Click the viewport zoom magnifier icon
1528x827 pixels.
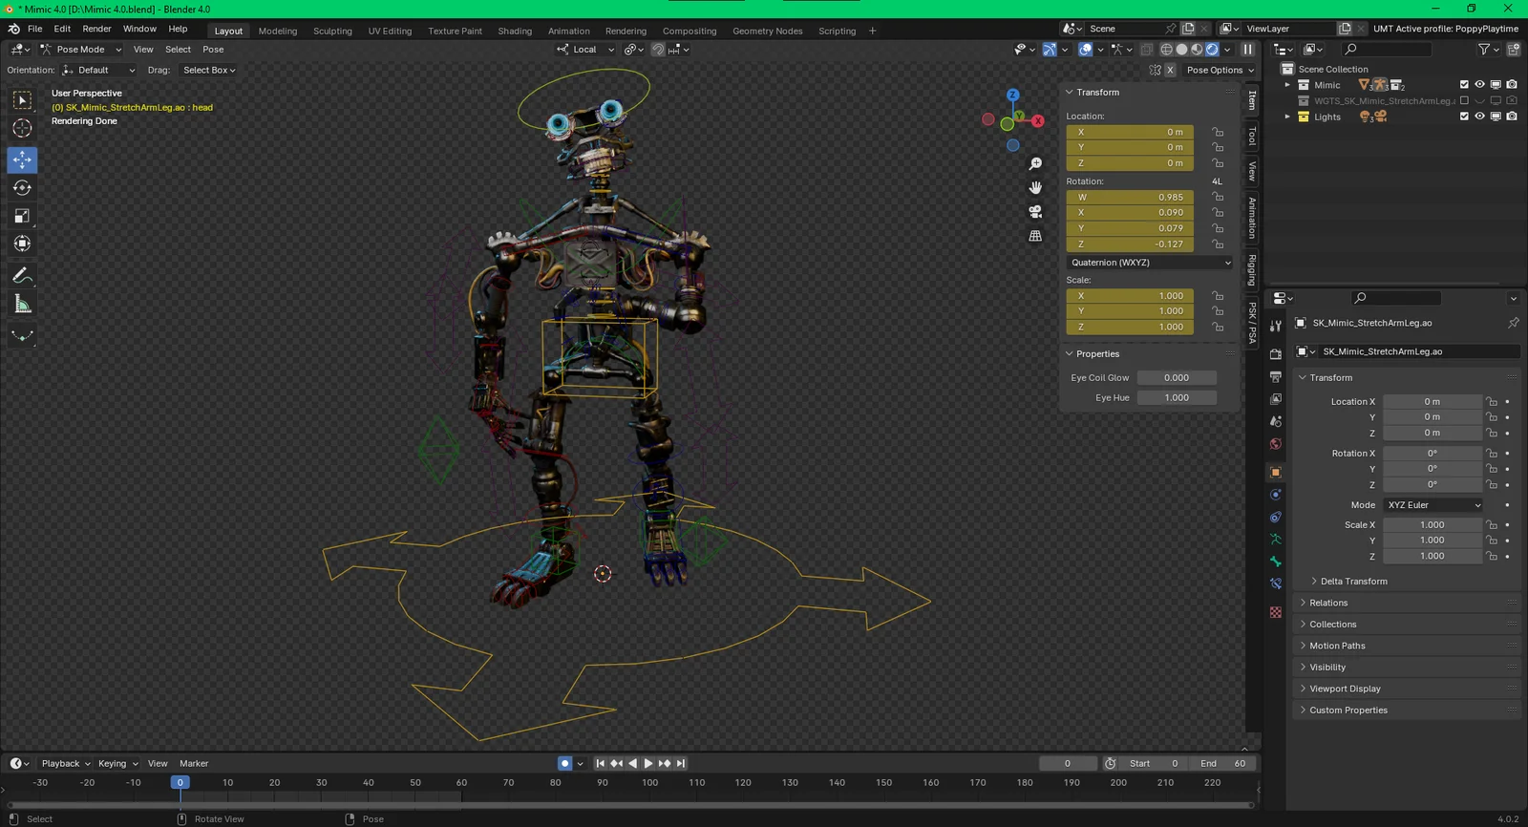(1035, 164)
